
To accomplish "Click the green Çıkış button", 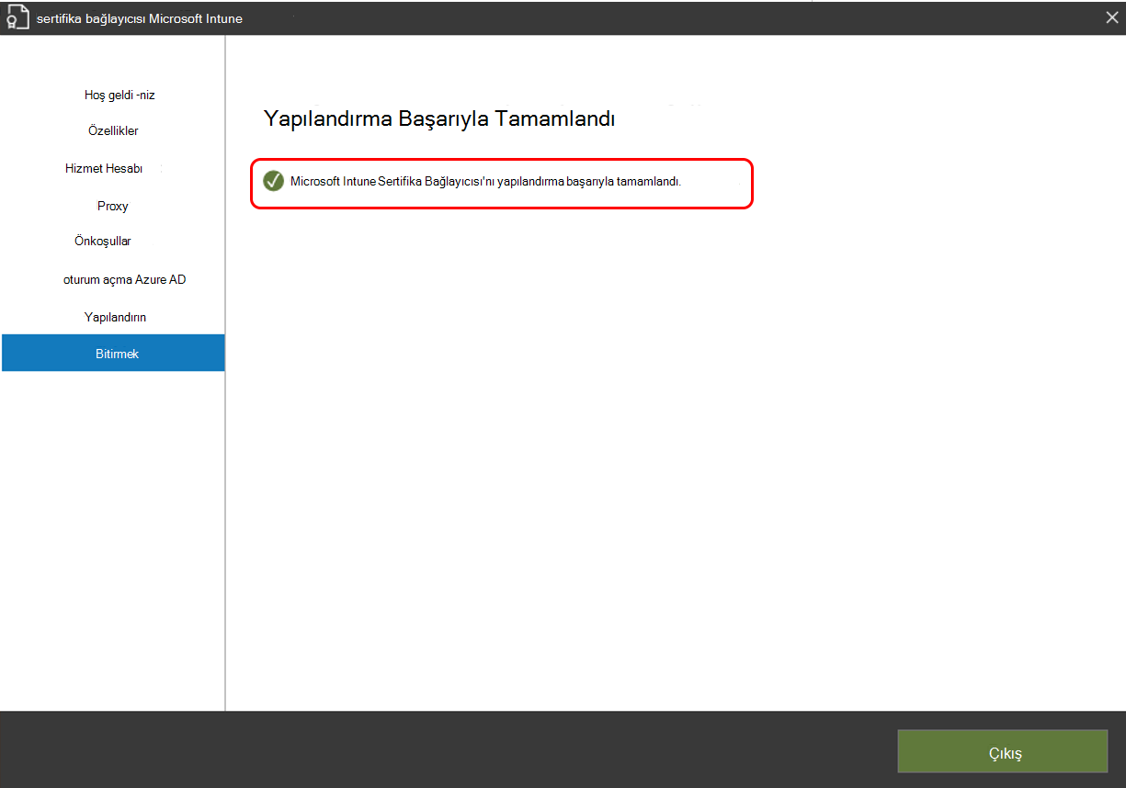I will tap(1002, 753).
